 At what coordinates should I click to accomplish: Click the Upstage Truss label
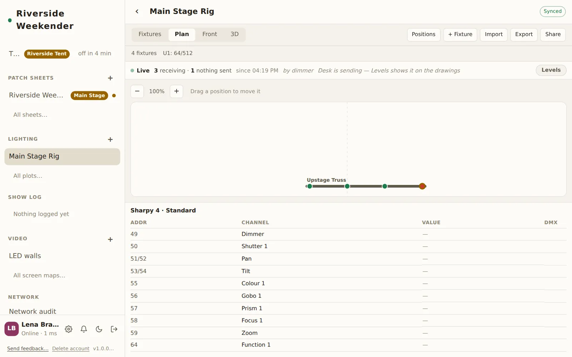(x=326, y=180)
